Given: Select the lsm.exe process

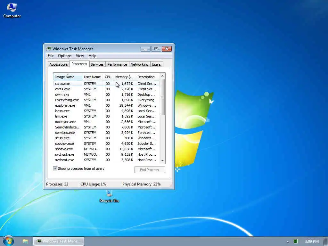Looking at the screenshot, I should pos(106,116).
